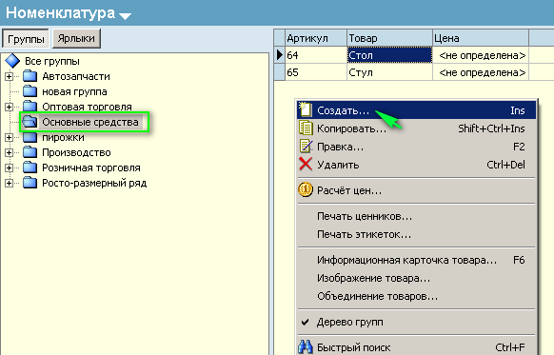Click the новая группа folder icon
The height and width of the screenshot is (355, 554).
click(x=30, y=91)
